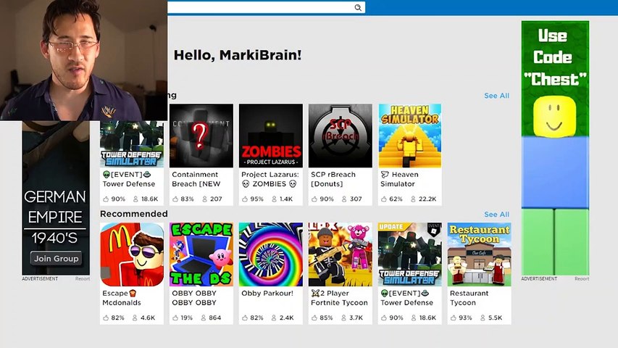Click the player icon on Project Lazarus card

click(x=275, y=199)
